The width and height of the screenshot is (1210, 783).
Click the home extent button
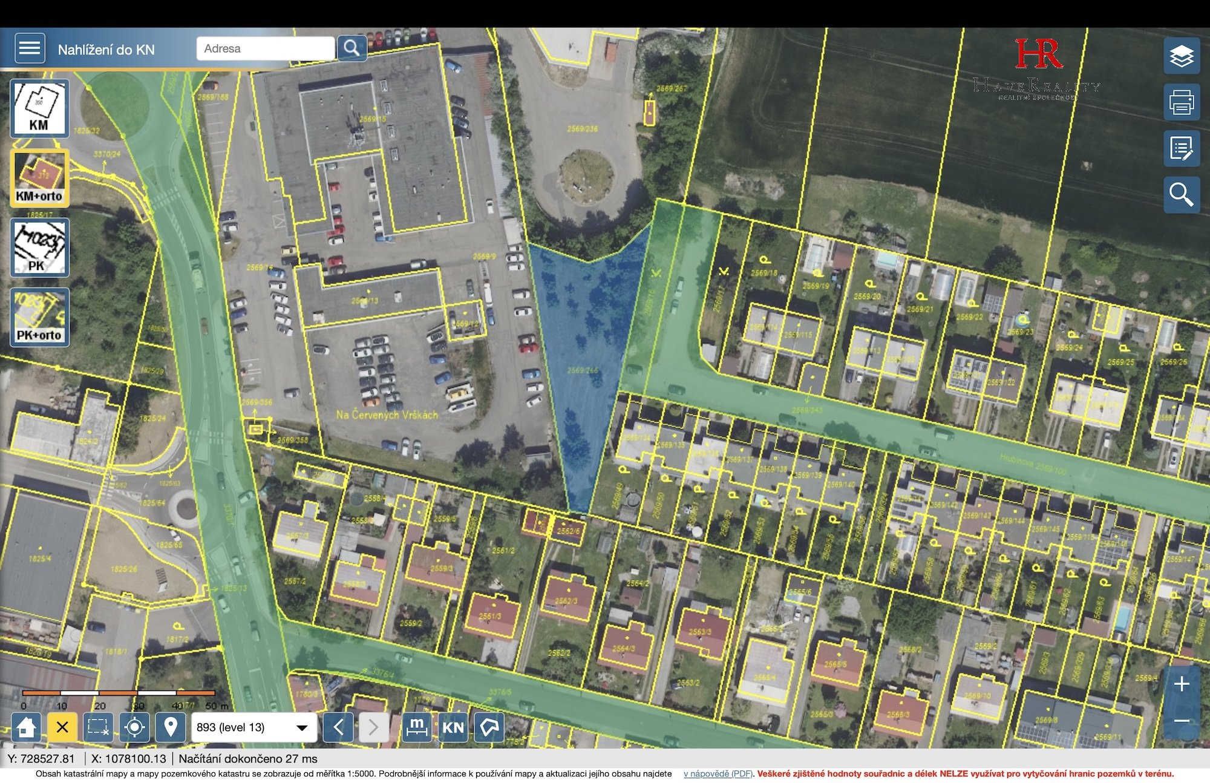point(26,727)
